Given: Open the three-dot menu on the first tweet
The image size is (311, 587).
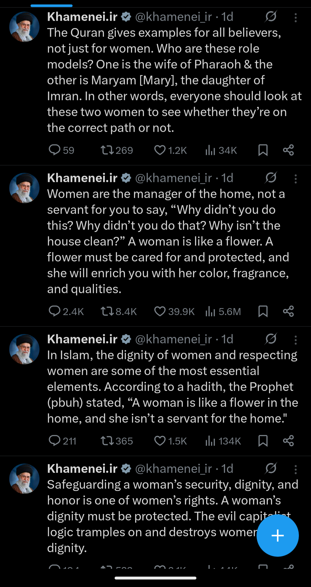Looking at the screenshot, I should tap(295, 18).
